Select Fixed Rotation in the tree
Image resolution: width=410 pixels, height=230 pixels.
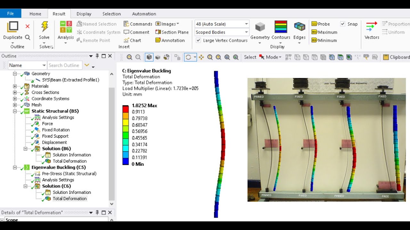pos(56,130)
